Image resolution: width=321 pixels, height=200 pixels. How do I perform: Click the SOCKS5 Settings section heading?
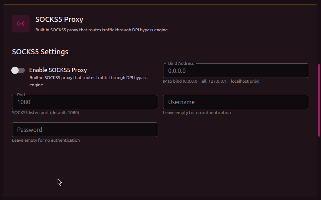click(40, 52)
